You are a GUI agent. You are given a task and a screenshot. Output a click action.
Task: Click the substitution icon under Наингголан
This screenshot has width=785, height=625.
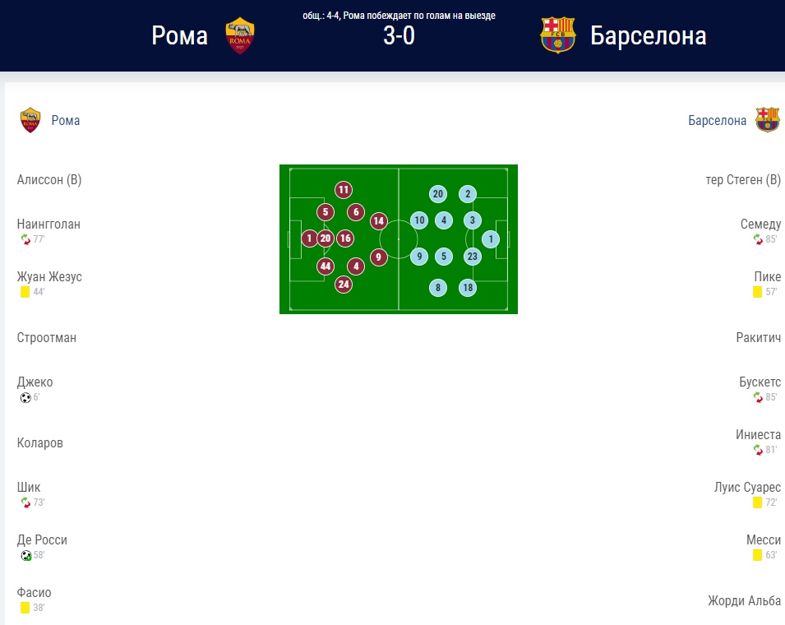(25, 239)
